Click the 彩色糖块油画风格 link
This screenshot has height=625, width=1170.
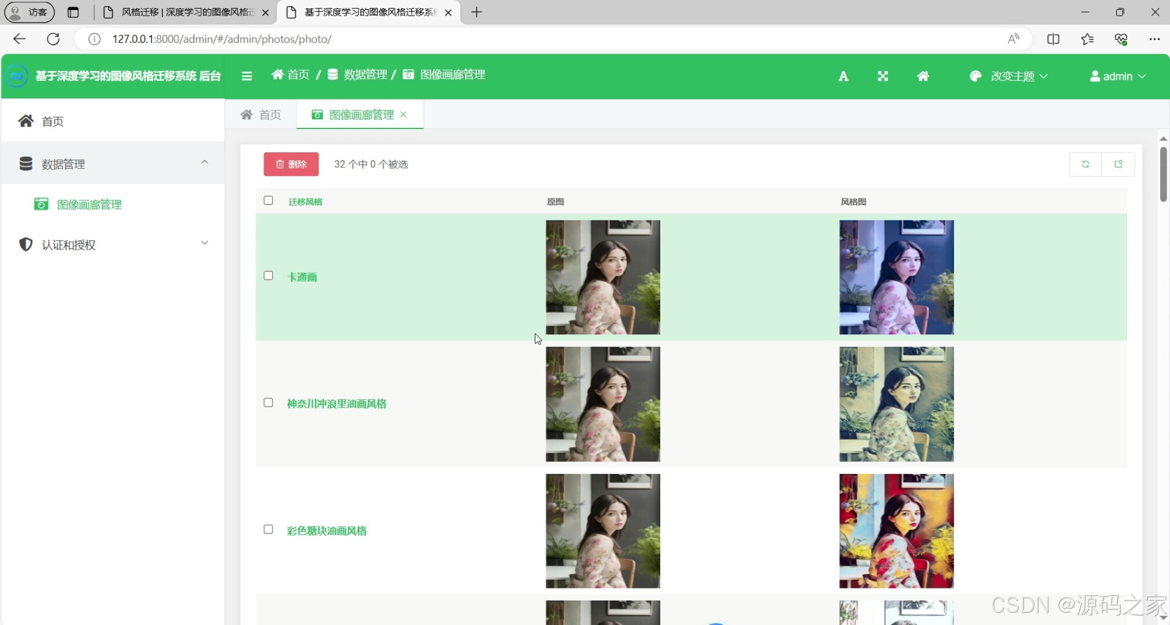tap(326, 531)
